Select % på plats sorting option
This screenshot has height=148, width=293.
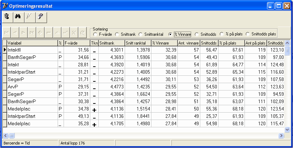231,34
